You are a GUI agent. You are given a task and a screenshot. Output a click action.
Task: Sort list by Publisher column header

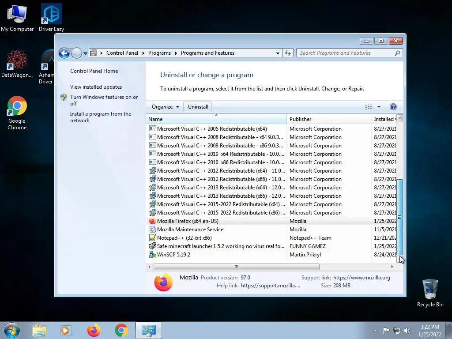[x=329, y=119]
